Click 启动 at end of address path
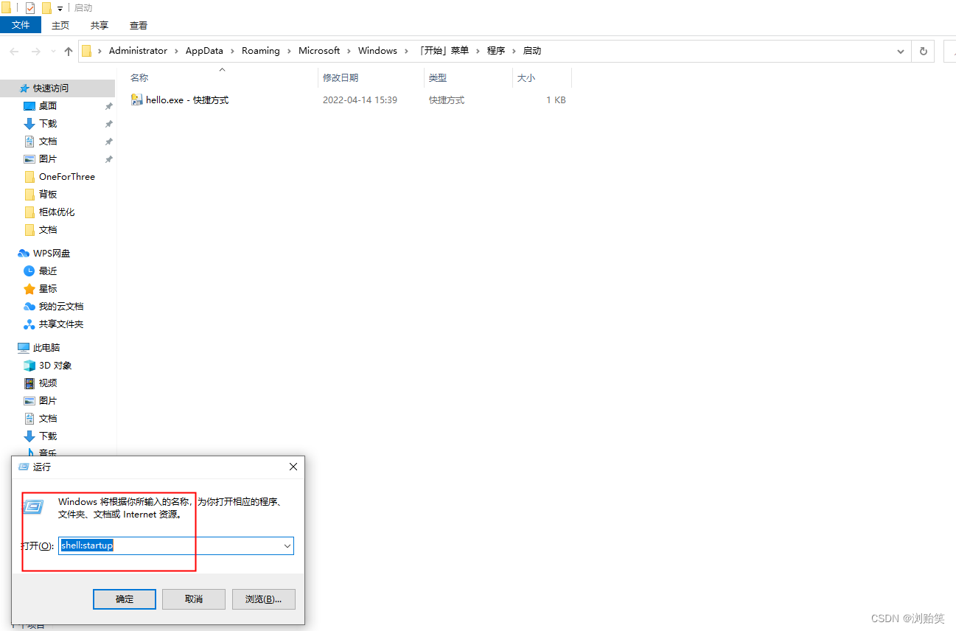This screenshot has width=956, height=631. coord(531,51)
